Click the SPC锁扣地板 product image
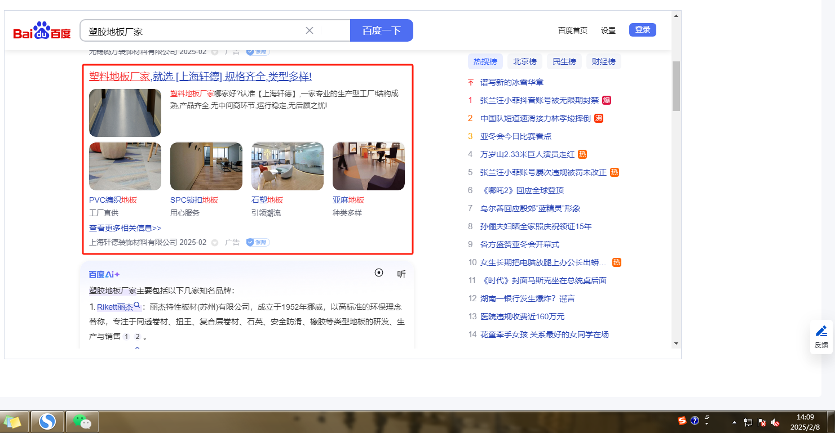The height and width of the screenshot is (433, 835). pos(206,167)
